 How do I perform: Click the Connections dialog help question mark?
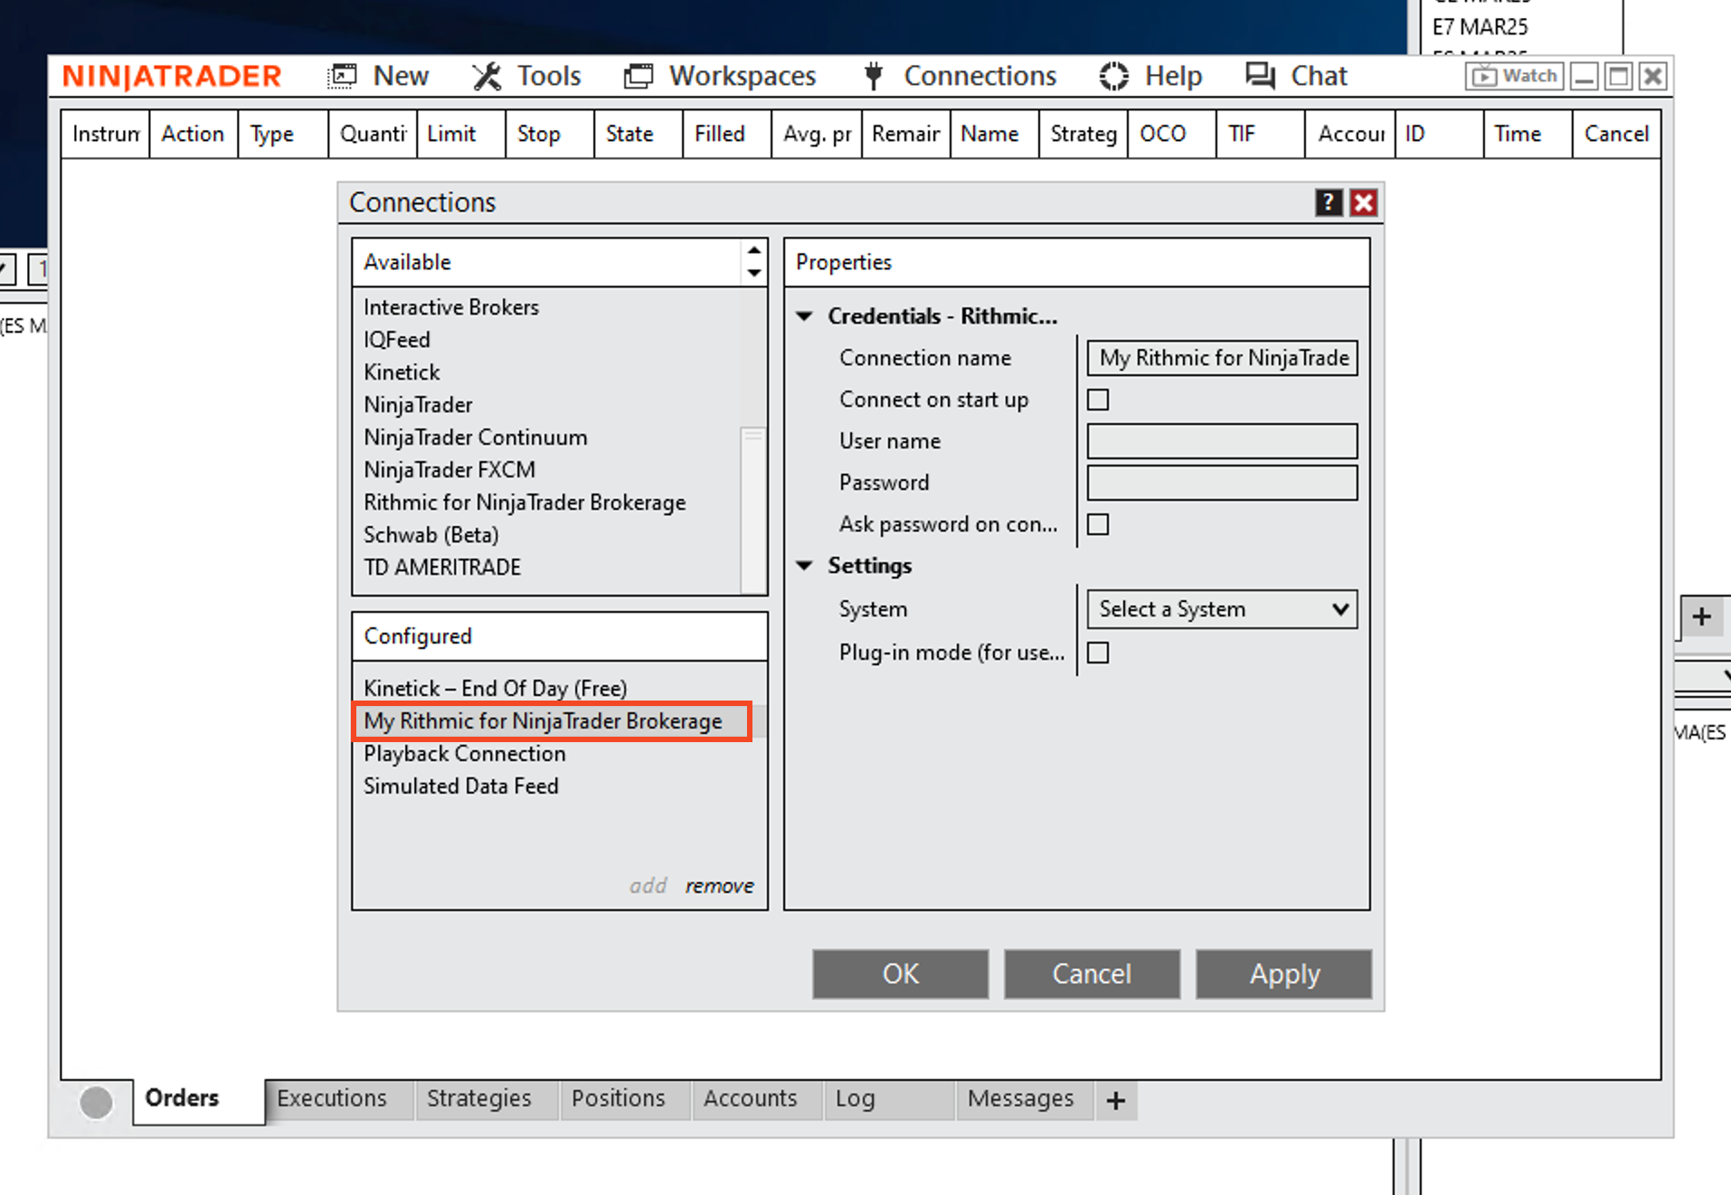1328,202
